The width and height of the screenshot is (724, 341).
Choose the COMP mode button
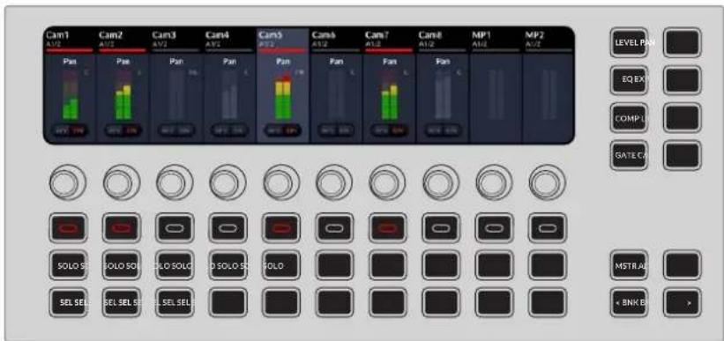[629, 118]
